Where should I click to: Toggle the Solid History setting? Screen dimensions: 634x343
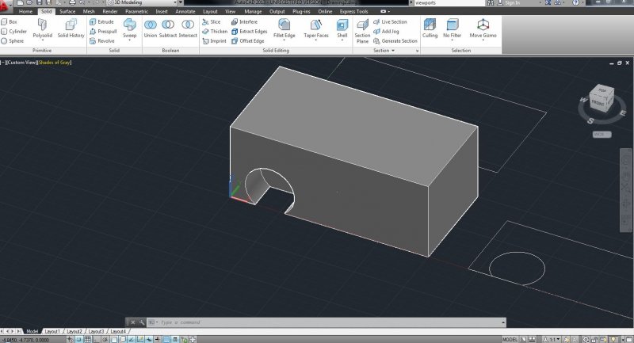71,29
